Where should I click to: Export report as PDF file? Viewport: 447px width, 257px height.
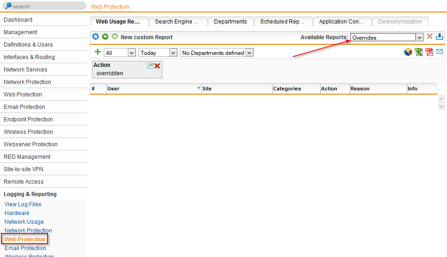[x=429, y=52]
